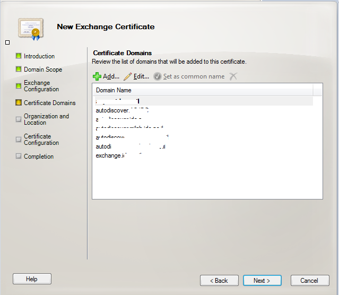The image size is (339, 295).
Task: Select the first autodiscover. domain row
Action: click(x=204, y=110)
